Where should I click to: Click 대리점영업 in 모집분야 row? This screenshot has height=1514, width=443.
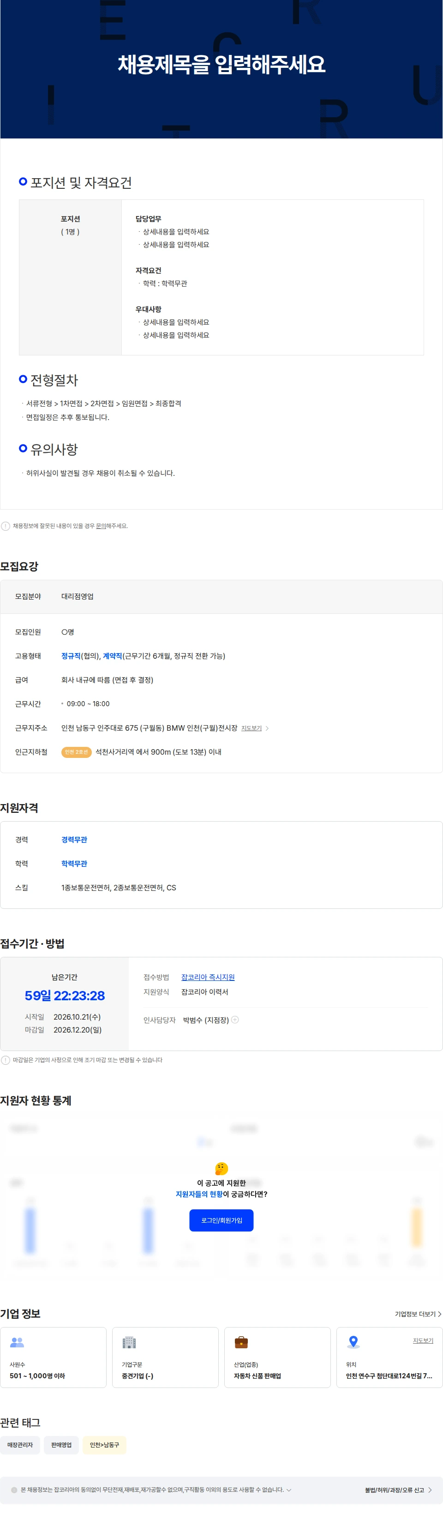point(77,596)
